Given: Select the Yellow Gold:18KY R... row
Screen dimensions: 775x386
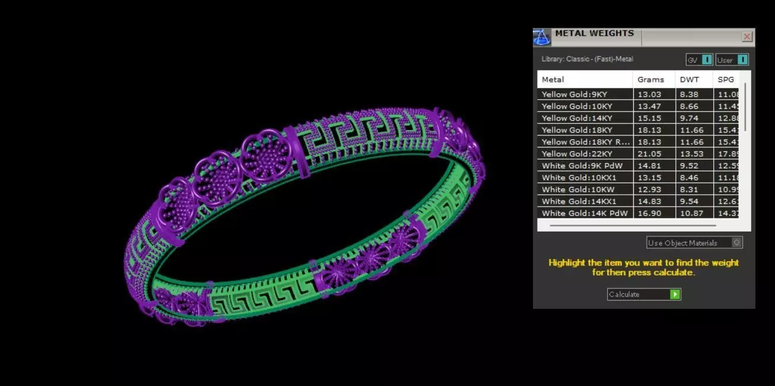Looking at the screenshot, I should [x=638, y=142].
